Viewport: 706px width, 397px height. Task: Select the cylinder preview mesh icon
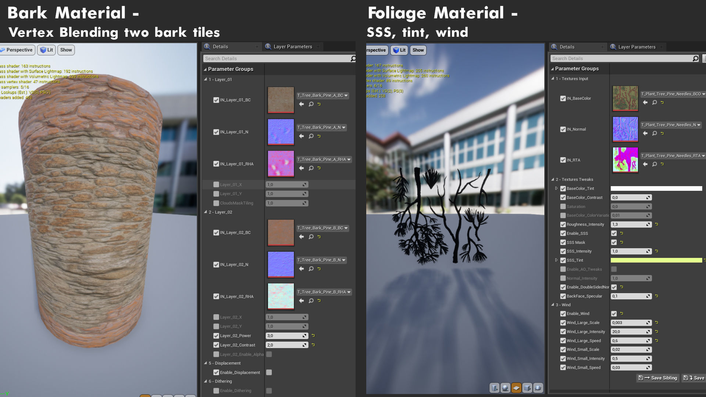coord(495,388)
